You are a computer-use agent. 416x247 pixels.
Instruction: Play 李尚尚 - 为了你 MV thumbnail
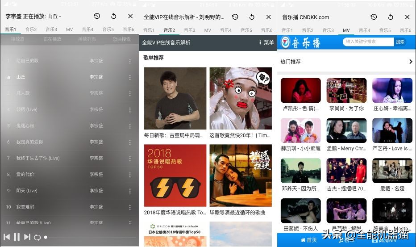click(x=346, y=90)
